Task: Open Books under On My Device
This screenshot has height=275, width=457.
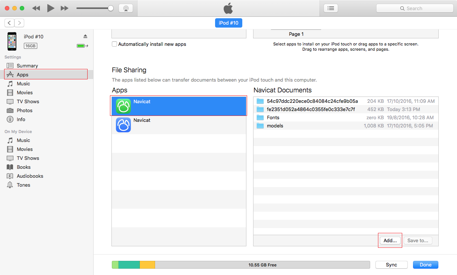Action: click(47, 167)
